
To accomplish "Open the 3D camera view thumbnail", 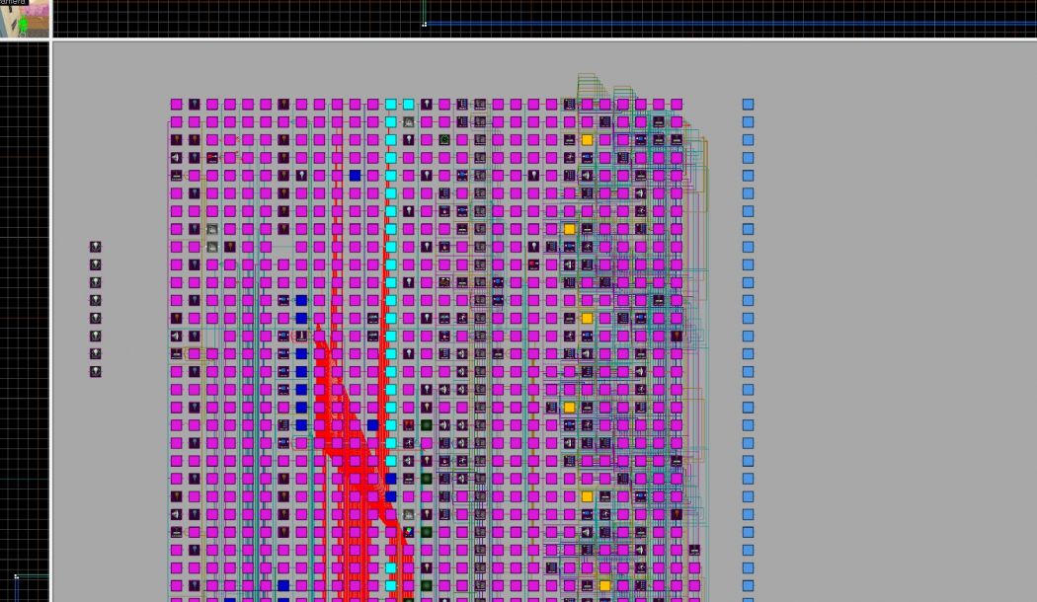I will coord(25,18).
